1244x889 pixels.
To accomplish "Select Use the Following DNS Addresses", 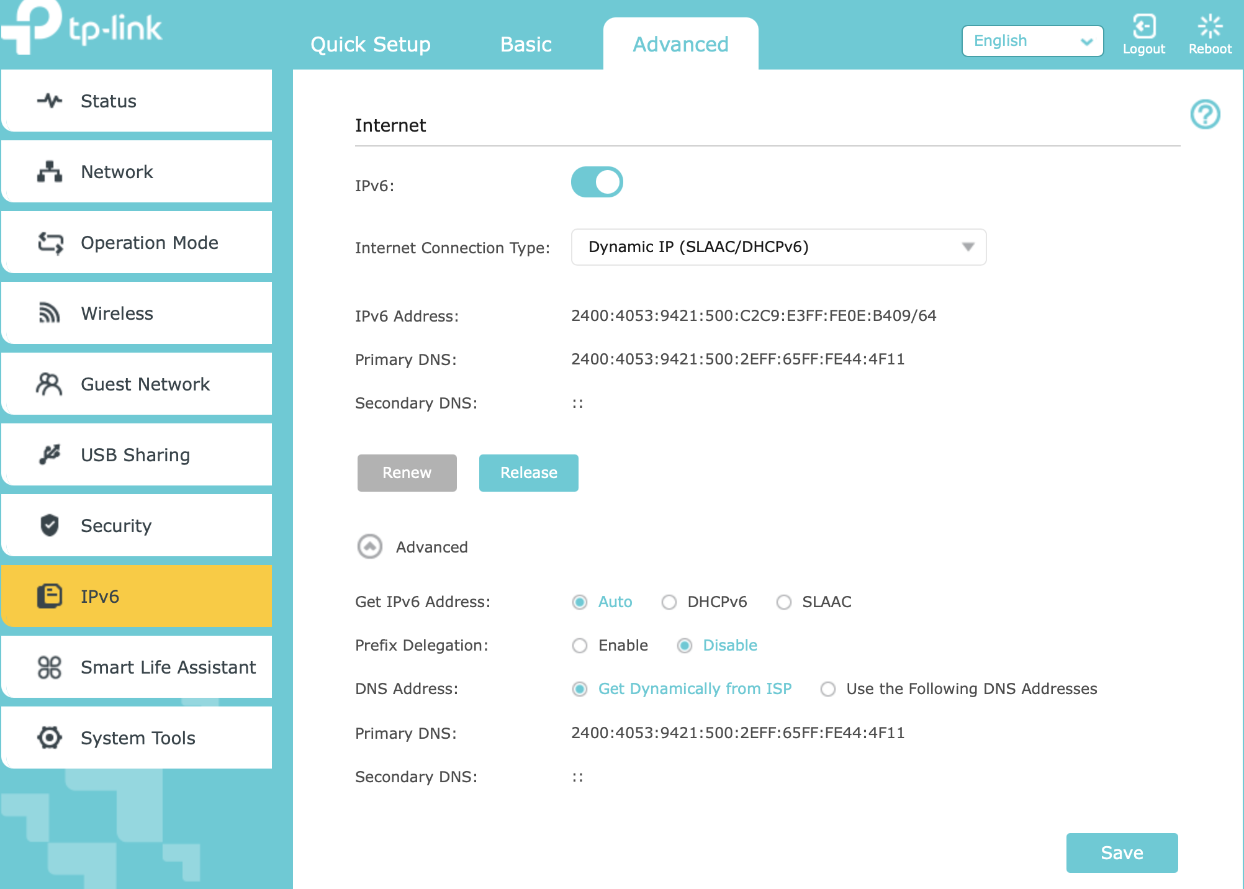I will (828, 689).
